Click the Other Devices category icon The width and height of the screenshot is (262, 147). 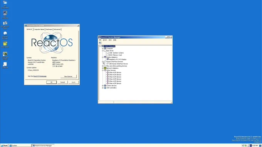(105, 70)
